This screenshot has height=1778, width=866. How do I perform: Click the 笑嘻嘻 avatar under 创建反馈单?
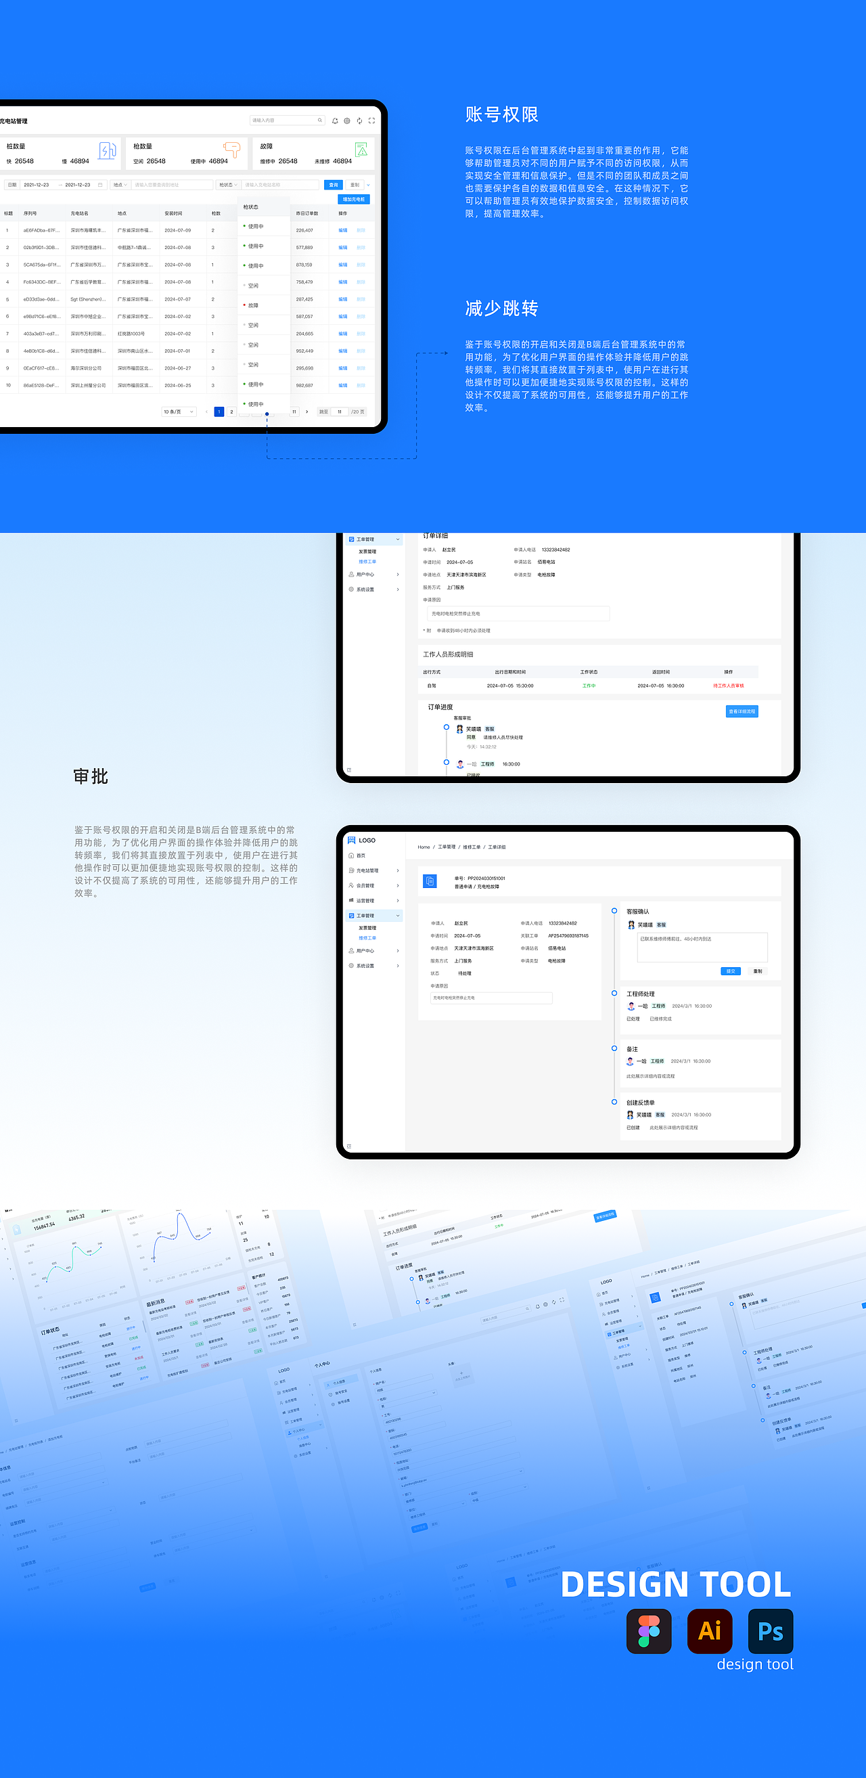click(630, 1115)
